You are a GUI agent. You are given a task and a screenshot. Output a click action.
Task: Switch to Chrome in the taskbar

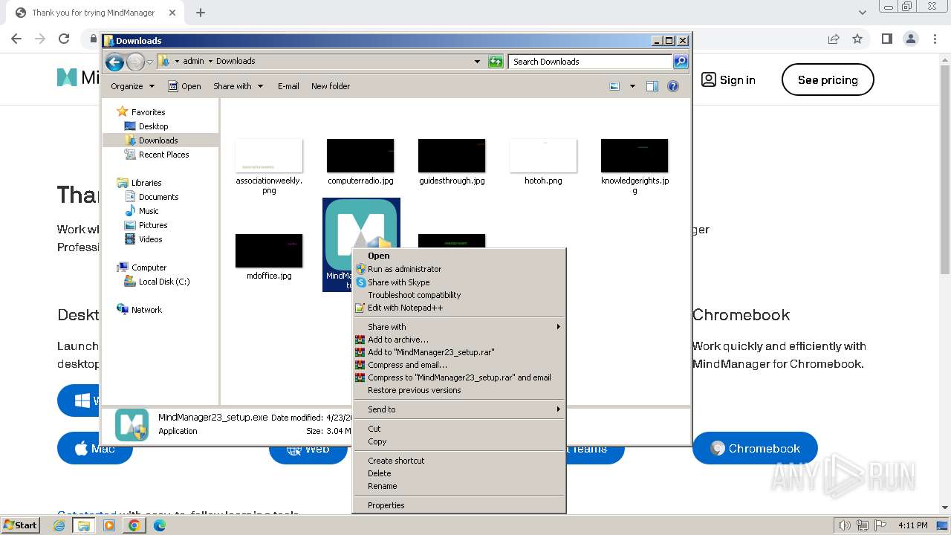[x=134, y=525]
